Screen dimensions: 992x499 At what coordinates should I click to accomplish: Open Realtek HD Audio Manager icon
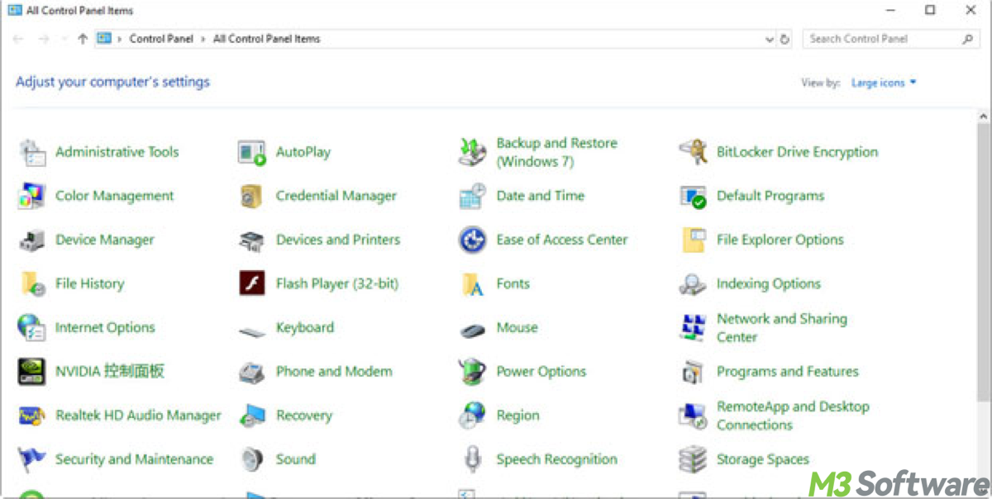coord(31,415)
